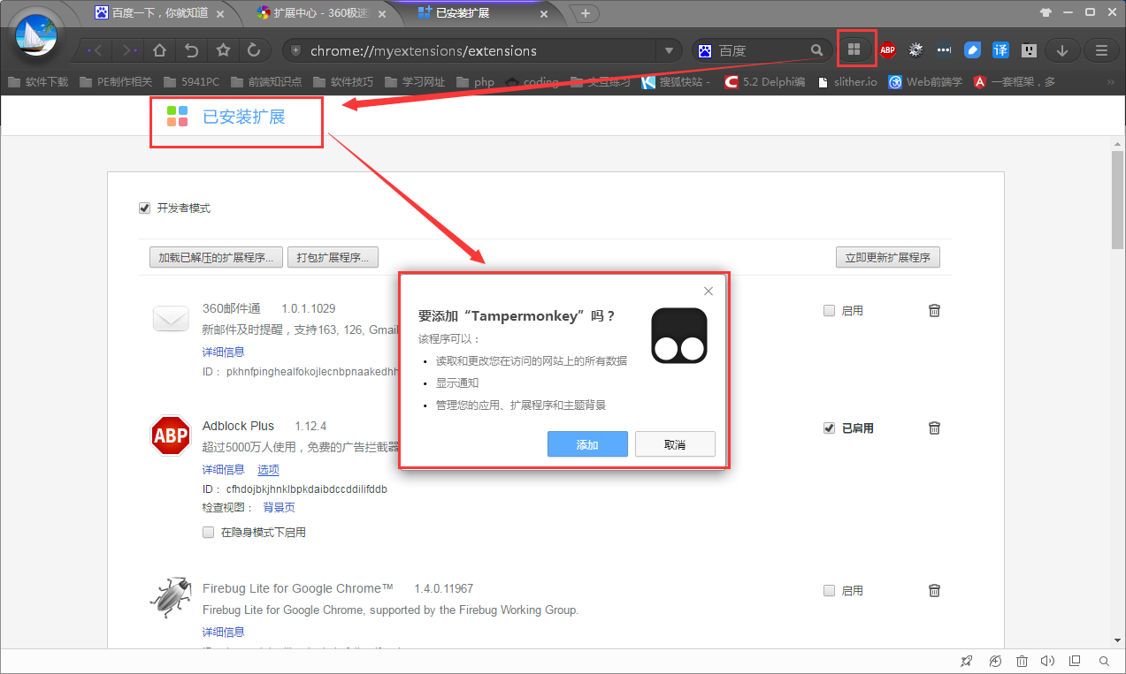Select the 已安装扩展 tab

[482, 13]
